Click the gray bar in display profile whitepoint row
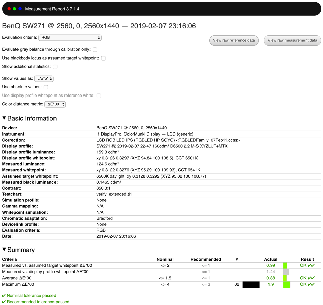Viewport: 323px width, 305px height. click(x=286, y=272)
